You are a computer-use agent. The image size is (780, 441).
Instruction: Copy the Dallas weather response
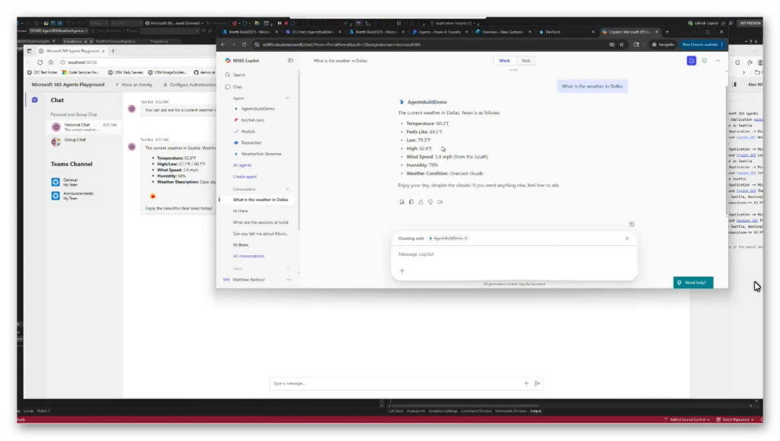[x=411, y=202]
